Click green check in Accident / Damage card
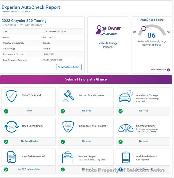The width and height of the screenshot is (174, 178). point(120,111)
